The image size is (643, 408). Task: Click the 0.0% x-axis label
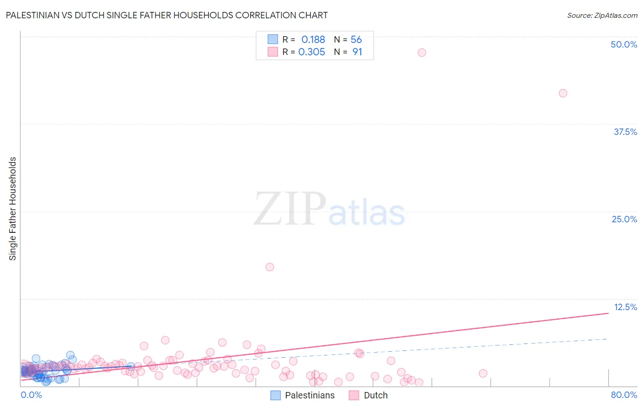[32, 395]
